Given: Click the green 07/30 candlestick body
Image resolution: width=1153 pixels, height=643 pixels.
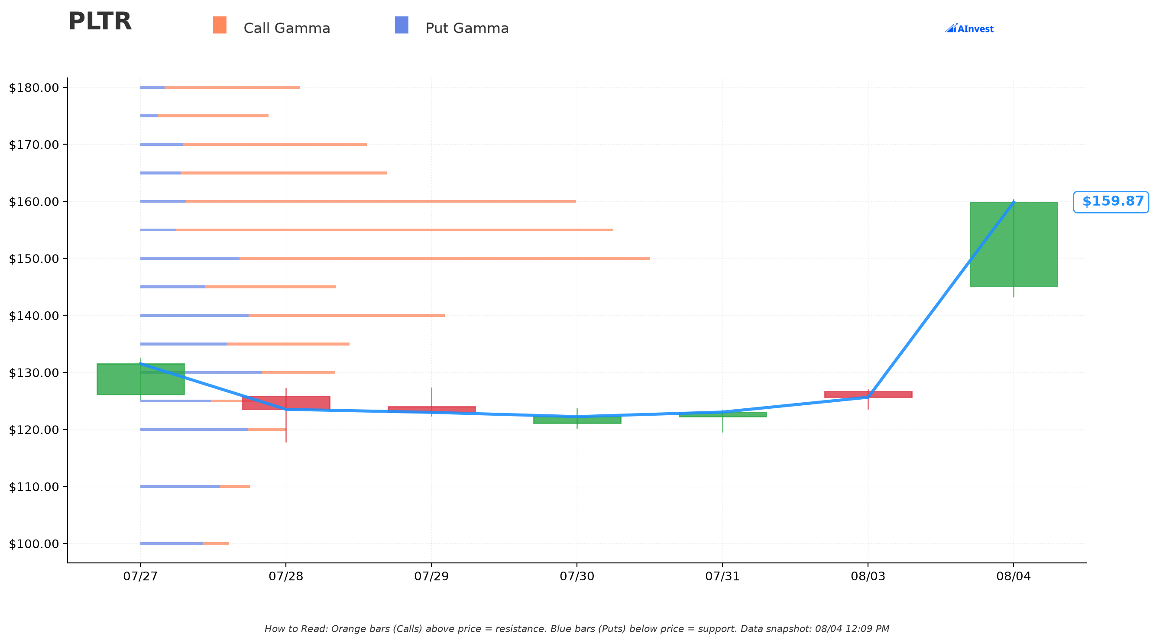Looking at the screenshot, I should coord(577,420).
